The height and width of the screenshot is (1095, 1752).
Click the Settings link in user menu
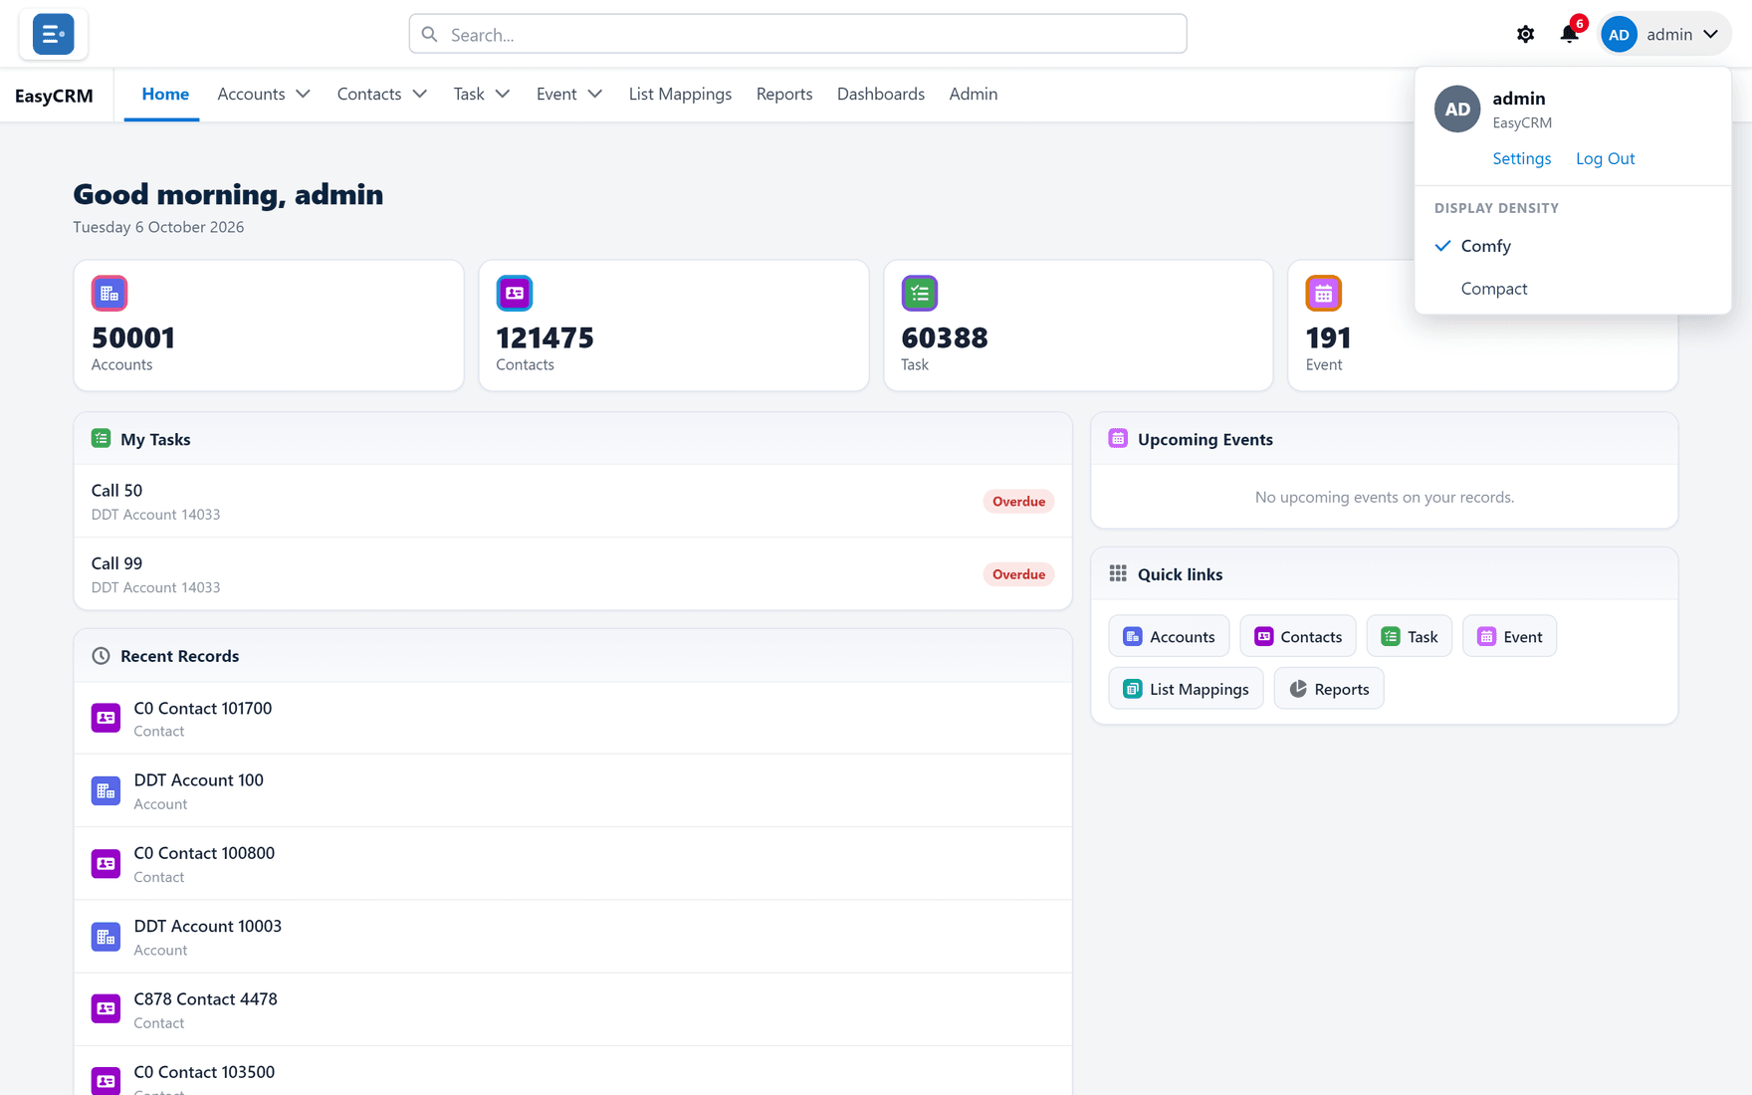[x=1522, y=158]
